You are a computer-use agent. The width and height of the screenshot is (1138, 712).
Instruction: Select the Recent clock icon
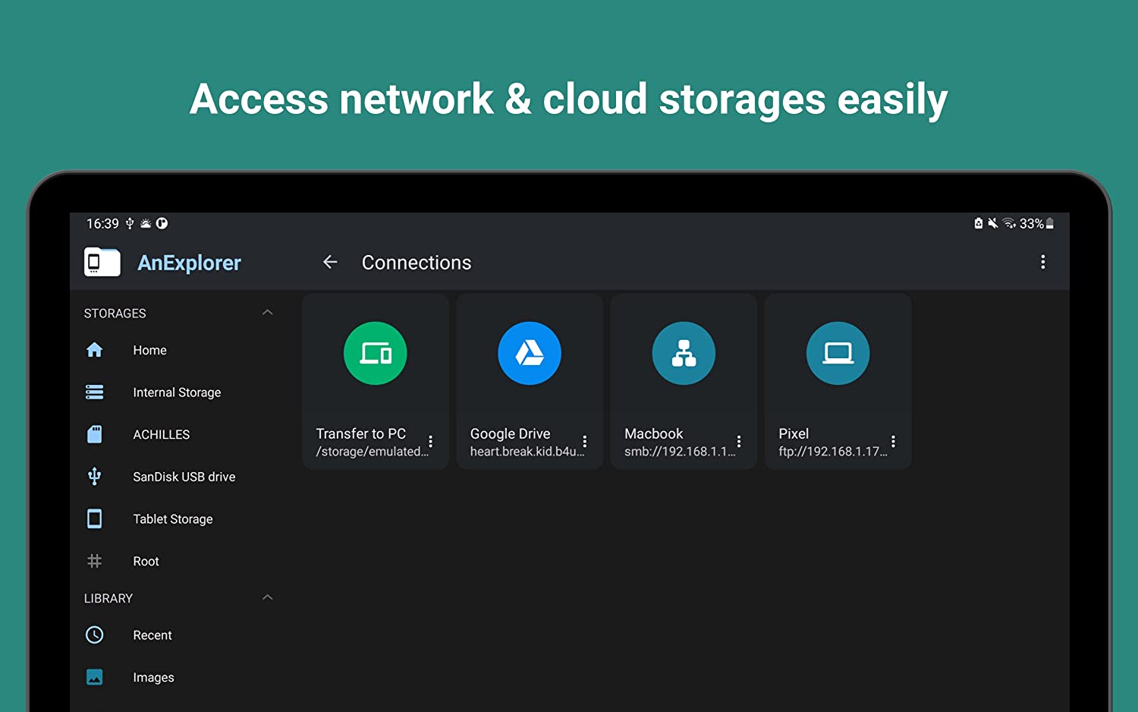click(94, 635)
